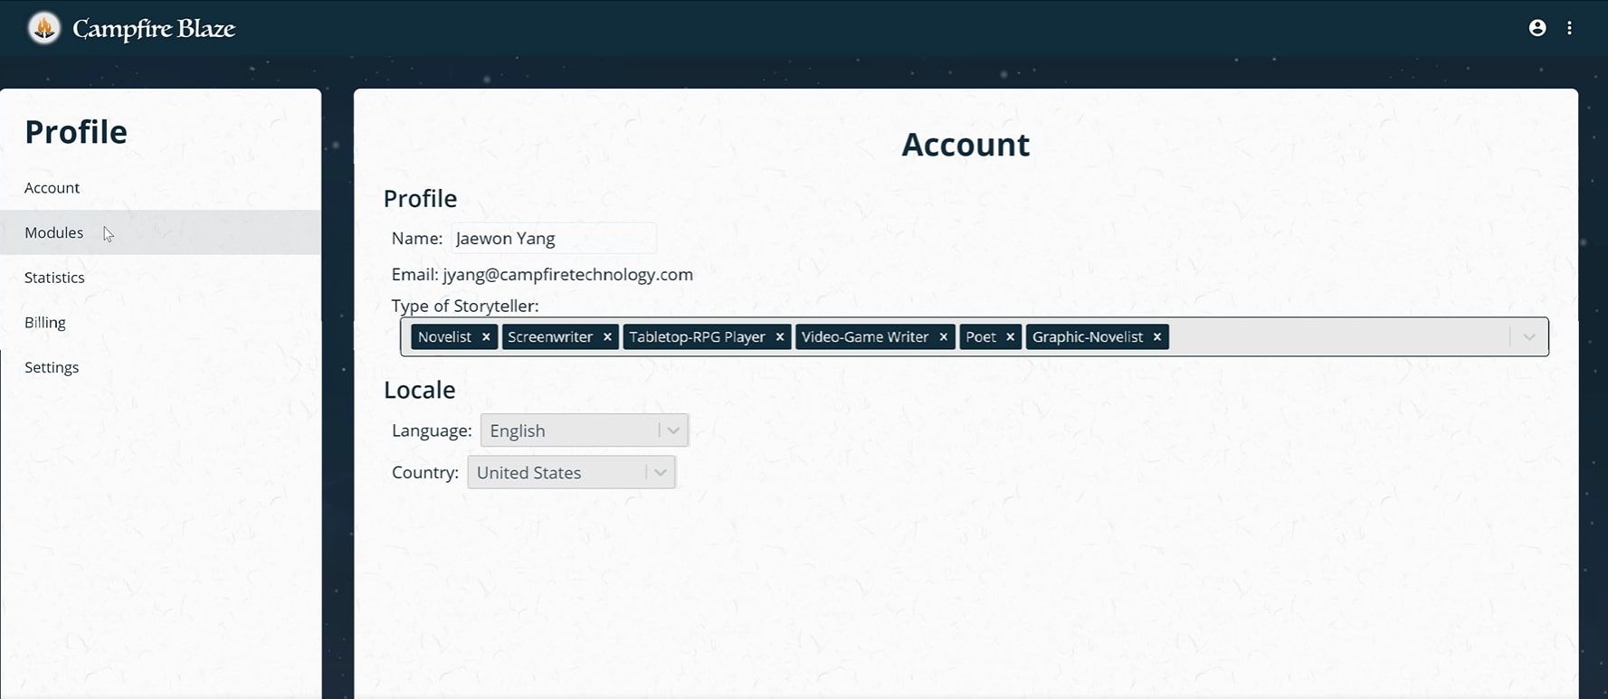Image resolution: width=1608 pixels, height=699 pixels.
Task: Expand the Type of Storyteller dropdown arrow
Action: [x=1528, y=337]
